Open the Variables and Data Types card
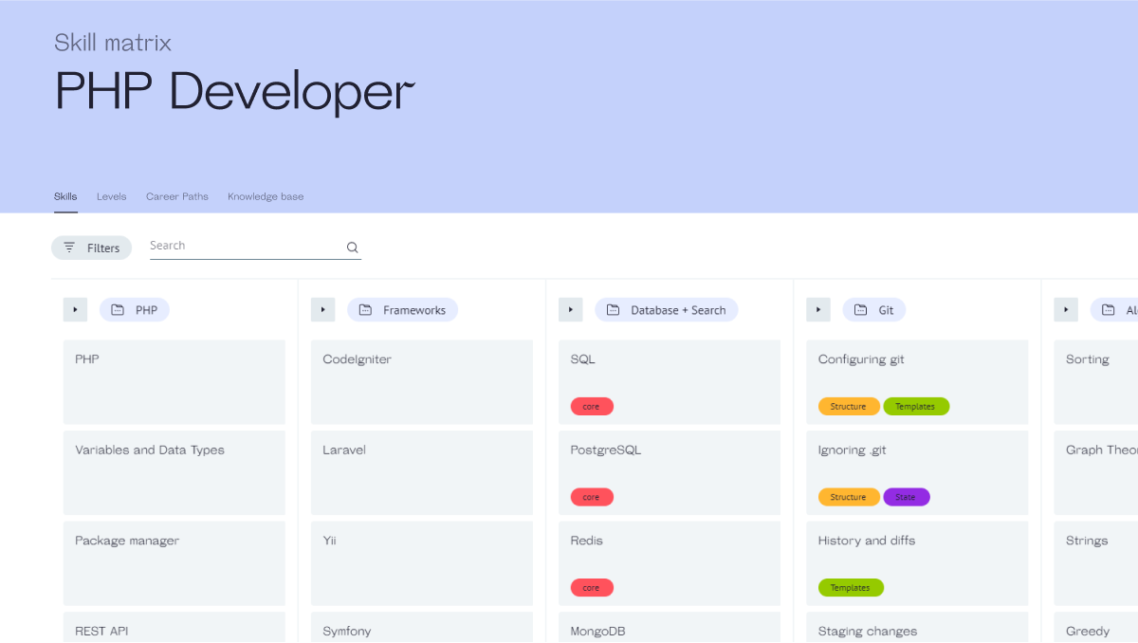Viewport: 1138px width, 643px height. [x=174, y=472]
